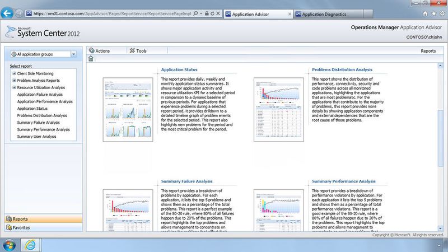Open the Application Status report link
The height and width of the screenshot is (252, 448).
[x=179, y=69]
